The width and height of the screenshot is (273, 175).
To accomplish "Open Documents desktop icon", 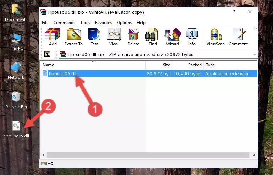I will [16, 13].
